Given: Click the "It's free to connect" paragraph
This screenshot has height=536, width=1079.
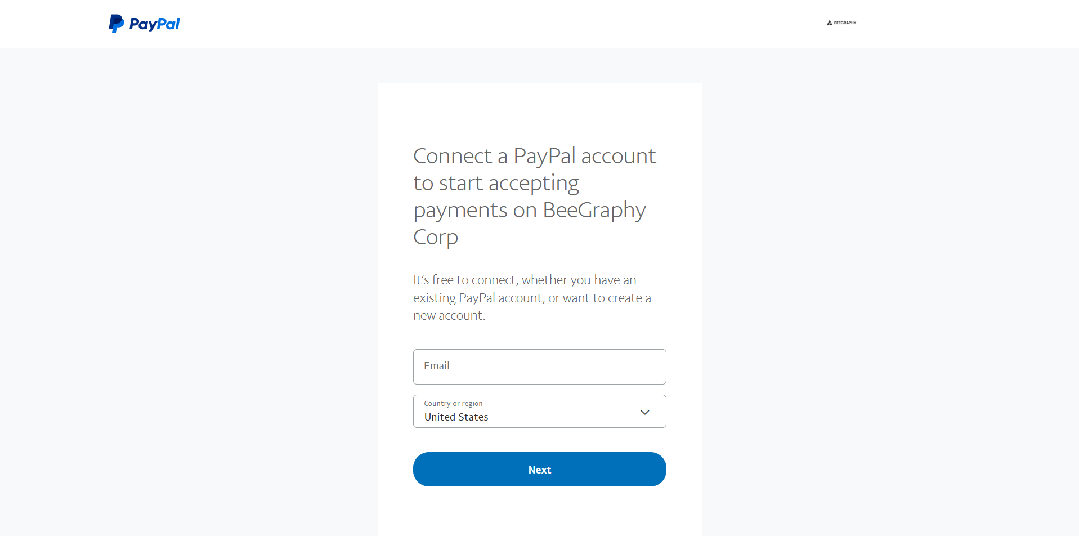Looking at the screenshot, I should pos(524,280).
